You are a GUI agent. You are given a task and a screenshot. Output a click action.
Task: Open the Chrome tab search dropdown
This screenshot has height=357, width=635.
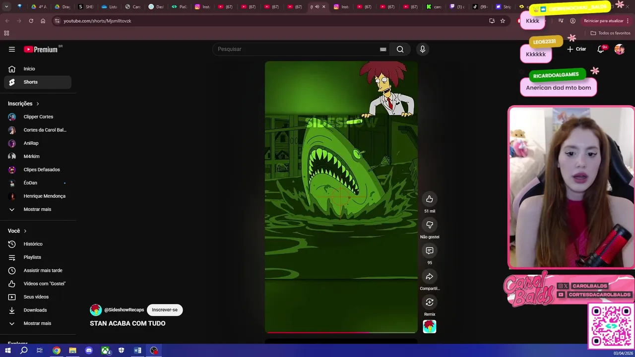7,7
